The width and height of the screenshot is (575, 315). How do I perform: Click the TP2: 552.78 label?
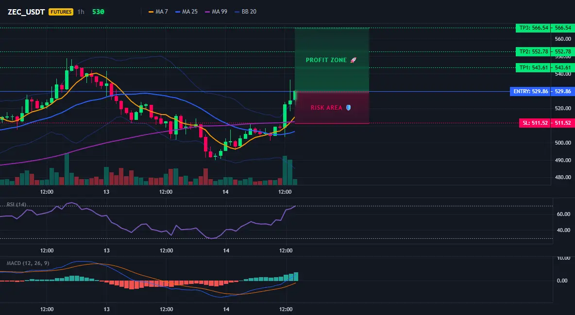(533, 52)
